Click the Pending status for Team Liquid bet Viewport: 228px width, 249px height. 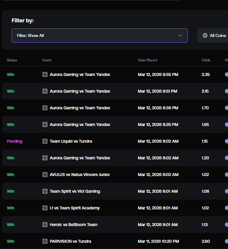(15, 141)
